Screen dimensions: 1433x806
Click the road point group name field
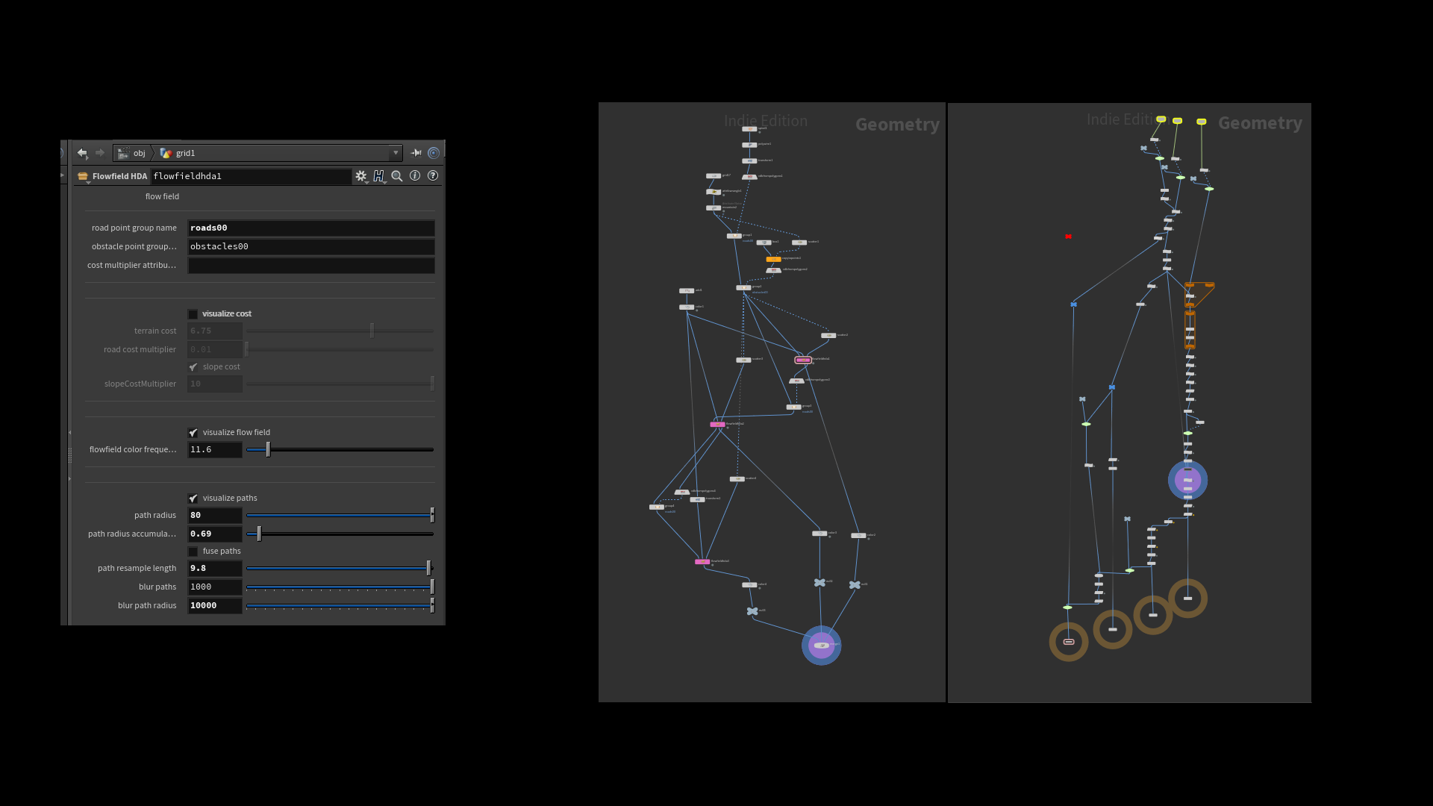(x=310, y=228)
